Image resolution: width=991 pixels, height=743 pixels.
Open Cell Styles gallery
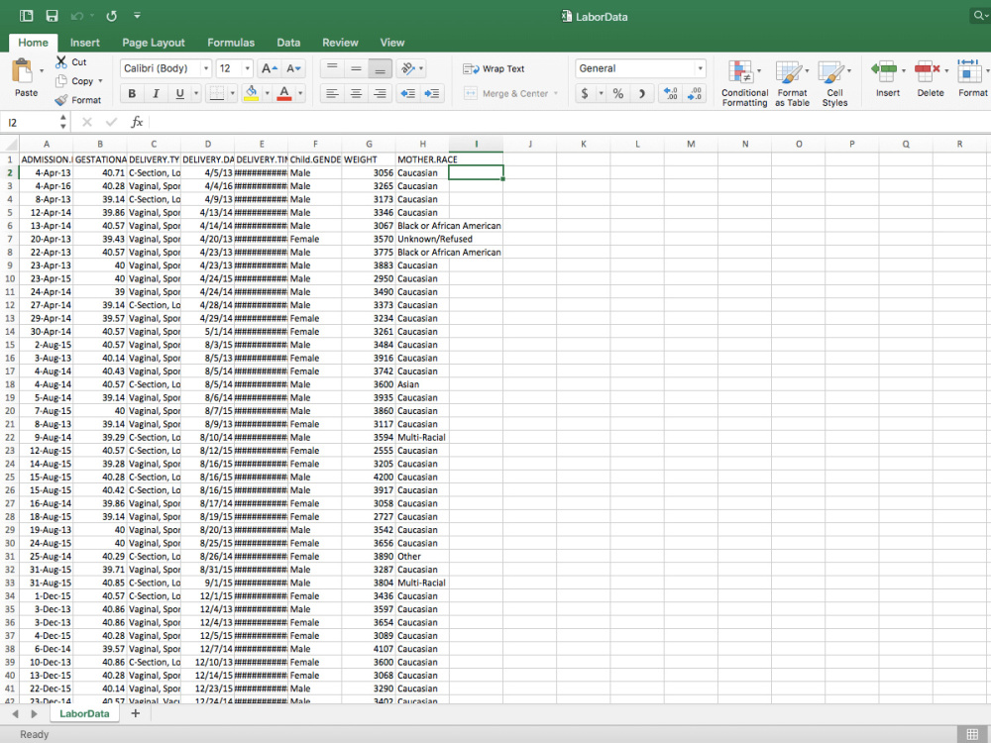pyautogui.click(x=834, y=83)
